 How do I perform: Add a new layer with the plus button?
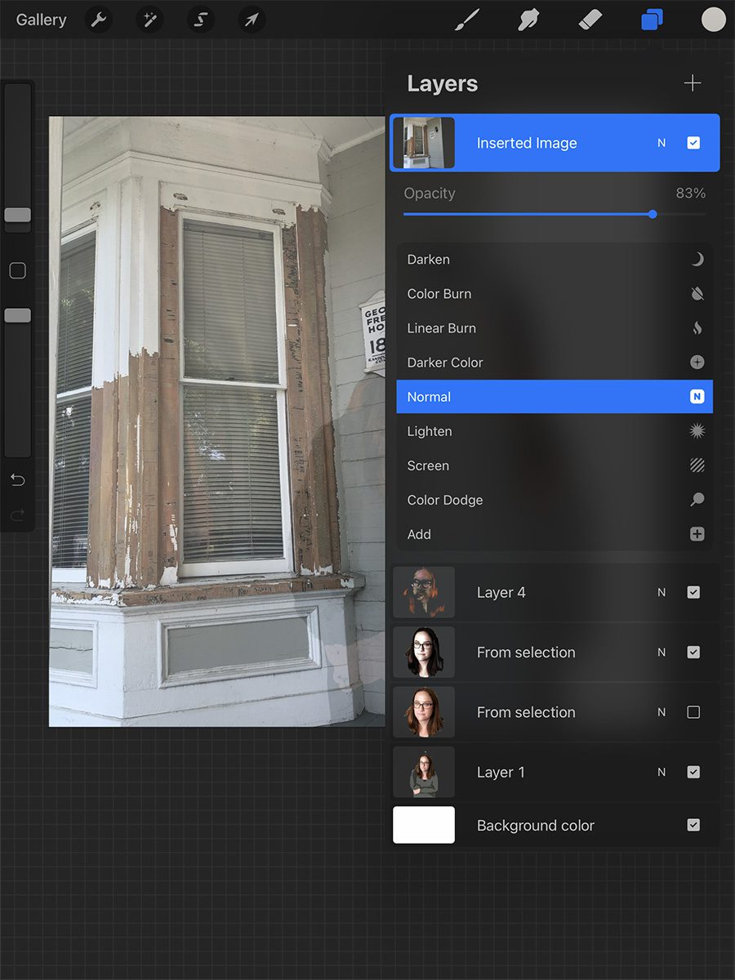(x=692, y=82)
